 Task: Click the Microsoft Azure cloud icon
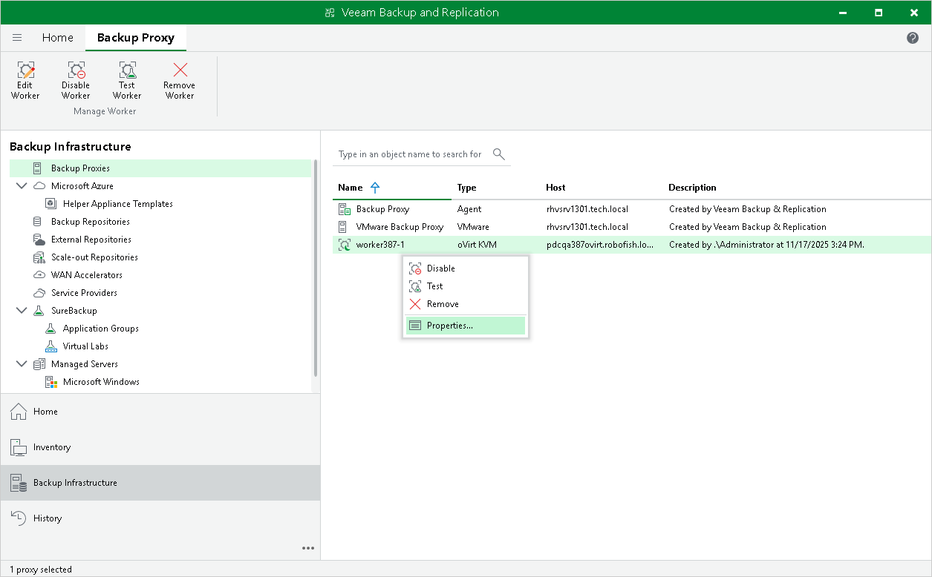pyautogui.click(x=39, y=186)
